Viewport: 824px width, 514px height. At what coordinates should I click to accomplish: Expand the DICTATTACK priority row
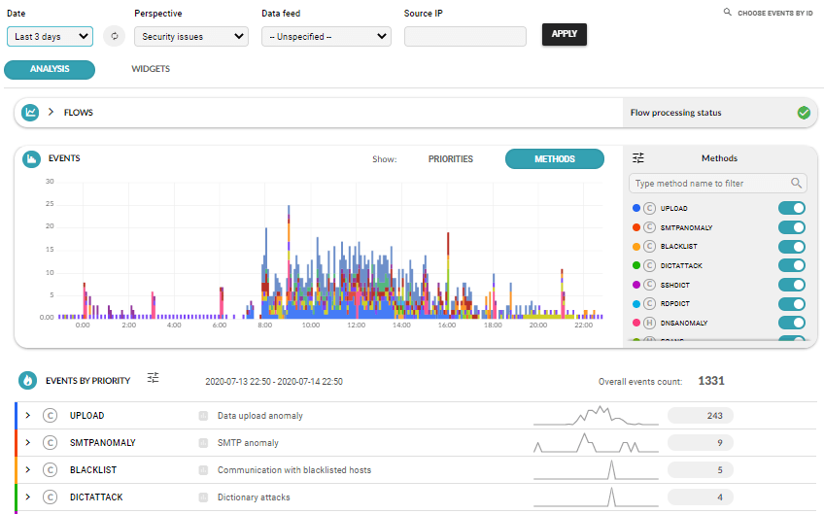coord(28,497)
